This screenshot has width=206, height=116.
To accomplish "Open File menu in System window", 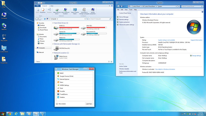I will 118,10.
